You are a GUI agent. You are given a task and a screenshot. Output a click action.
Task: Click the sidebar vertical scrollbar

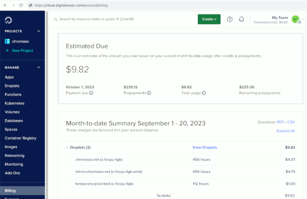(47, 105)
